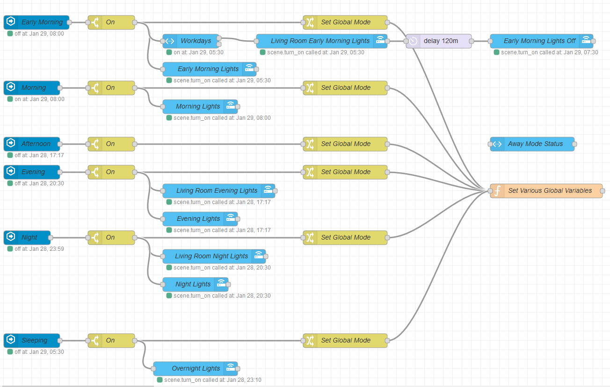Click status 'scene.turn_on called at: Jan 29, 07:30'
Viewport: 610px width, 387px height.
pyautogui.click(x=550, y=52)
